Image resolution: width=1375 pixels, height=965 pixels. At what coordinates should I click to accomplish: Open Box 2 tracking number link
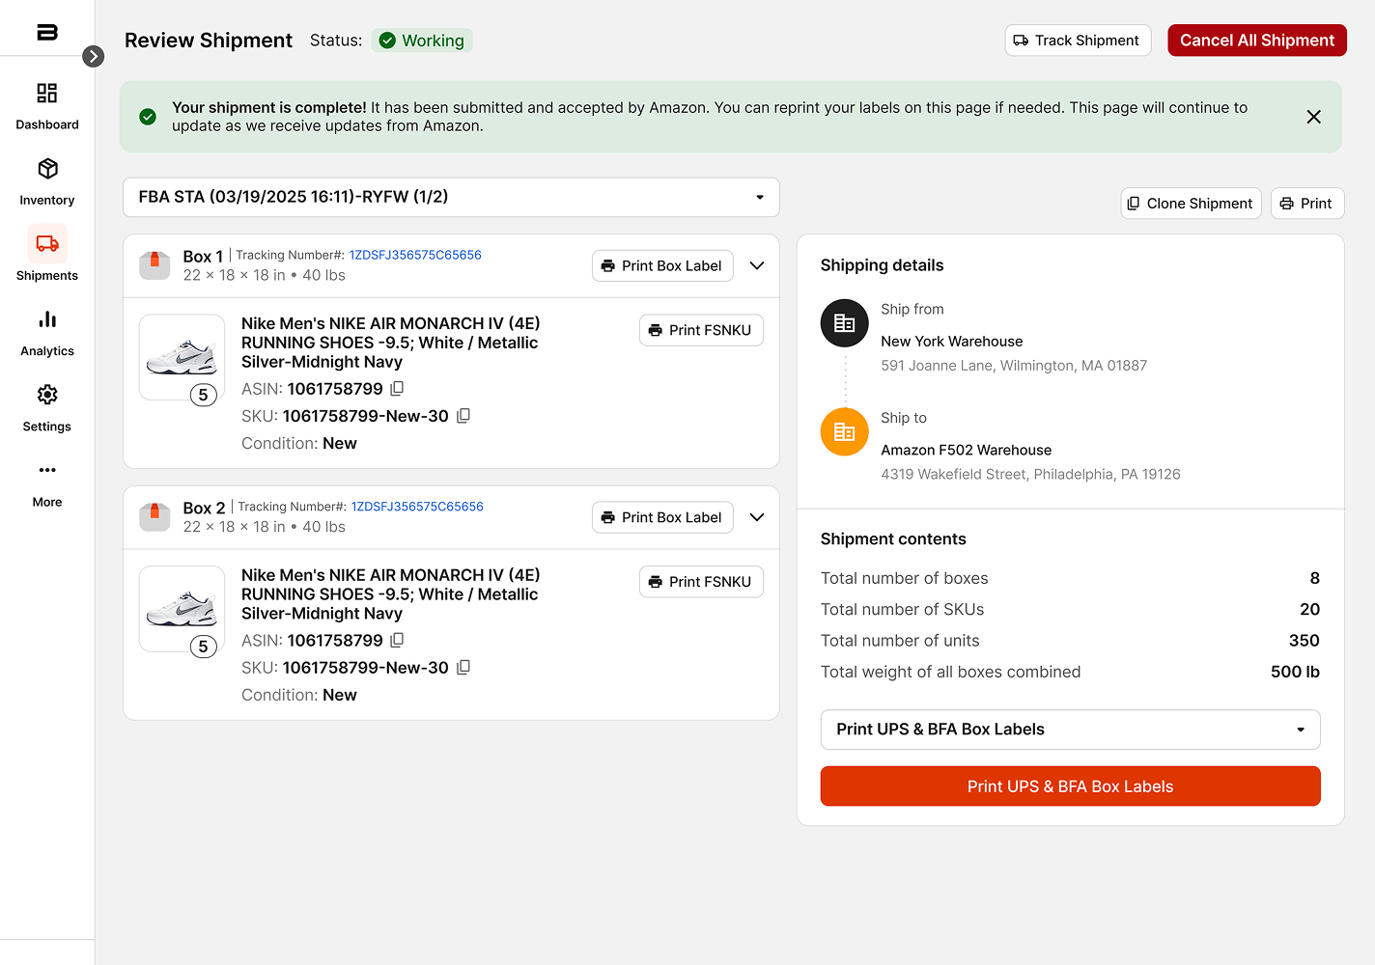tap(417, 507)
